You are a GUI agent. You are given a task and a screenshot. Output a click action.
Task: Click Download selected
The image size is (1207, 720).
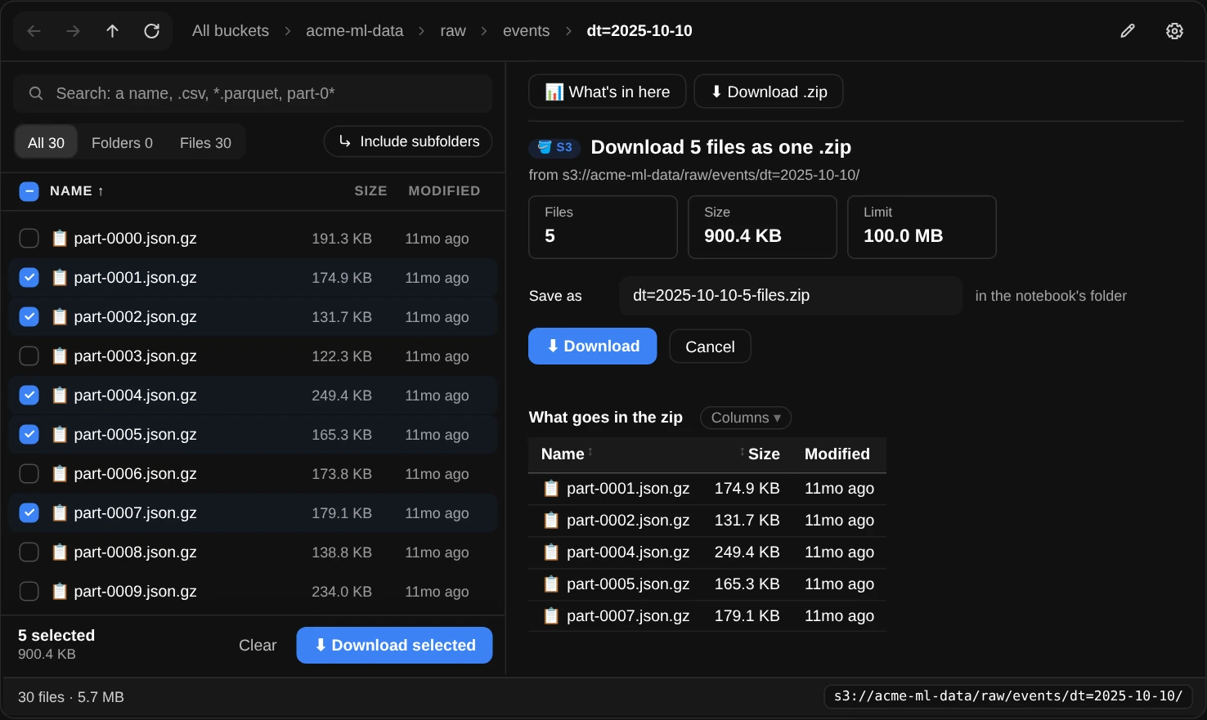[x=394, y=646]
